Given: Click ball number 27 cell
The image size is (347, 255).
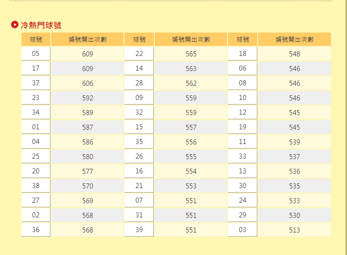Looking at the screenshot, I should point(36,200).
